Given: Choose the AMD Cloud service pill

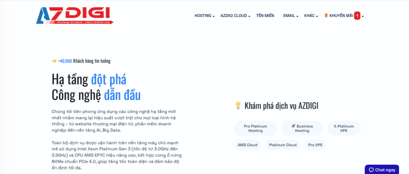Looking at the screenshot, I should [247, 145].
